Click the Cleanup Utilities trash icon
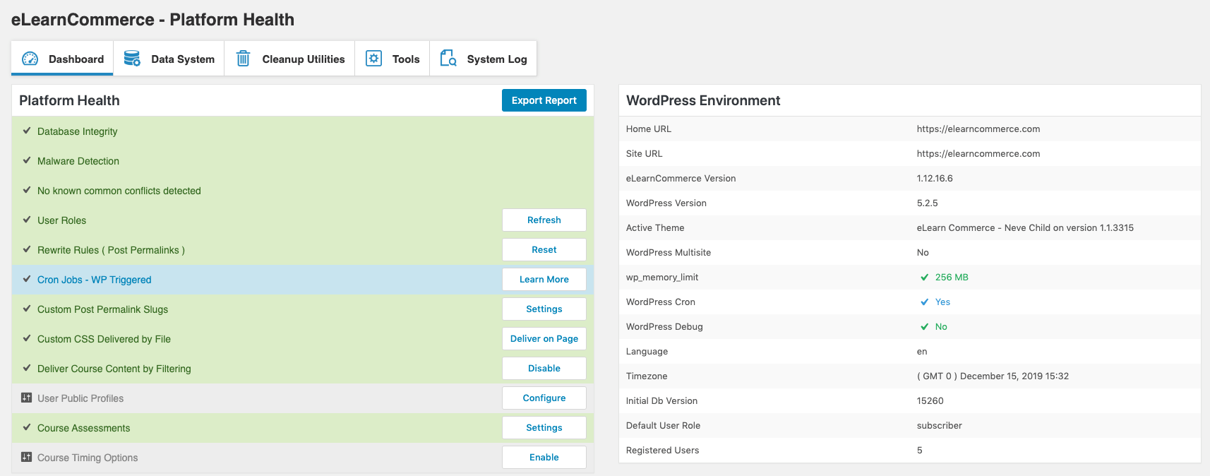The height and width of the screenshot is (476, 1210). click(243, 59)
